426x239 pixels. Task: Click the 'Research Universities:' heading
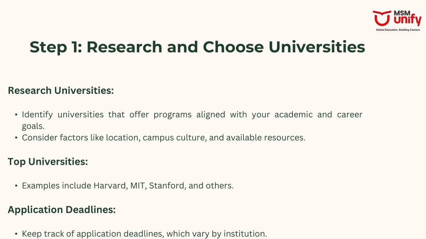coord(61,90)
